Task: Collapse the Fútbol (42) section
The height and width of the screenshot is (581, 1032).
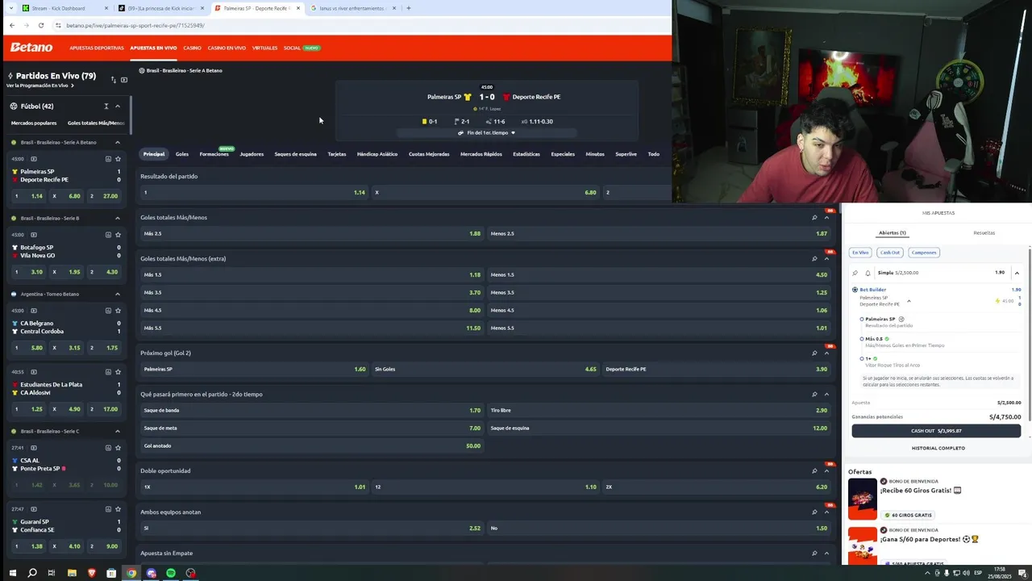Action: (x=117, y=107)
